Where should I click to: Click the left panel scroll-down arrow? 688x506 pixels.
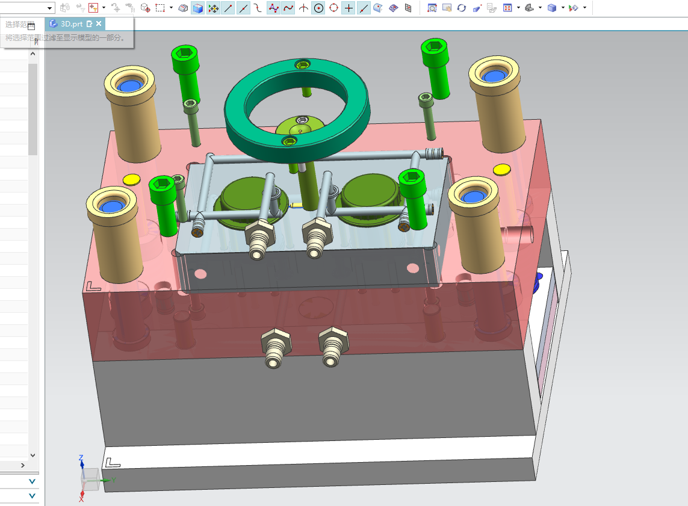point(33,455)
